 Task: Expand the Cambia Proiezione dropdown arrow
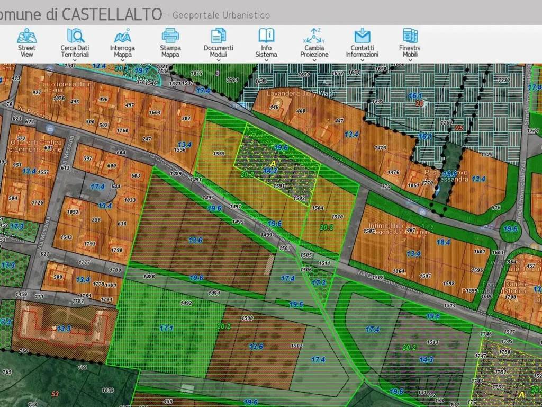pyautogui.click(x=314, y=60)
